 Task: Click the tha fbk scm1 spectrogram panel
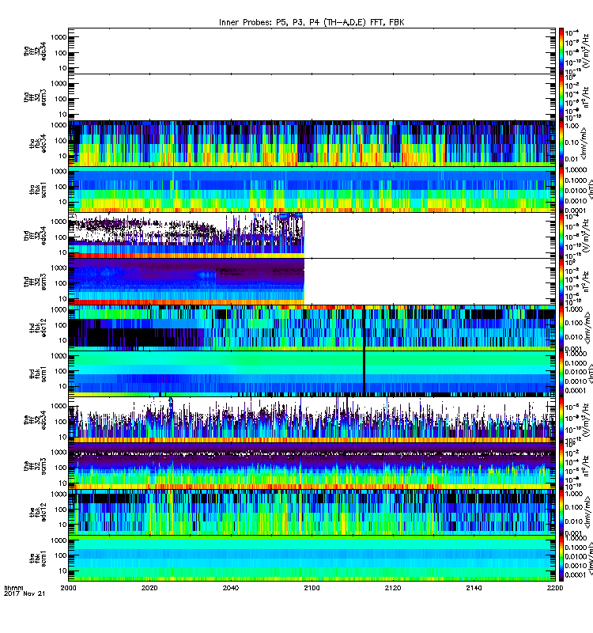coord(312,189)
